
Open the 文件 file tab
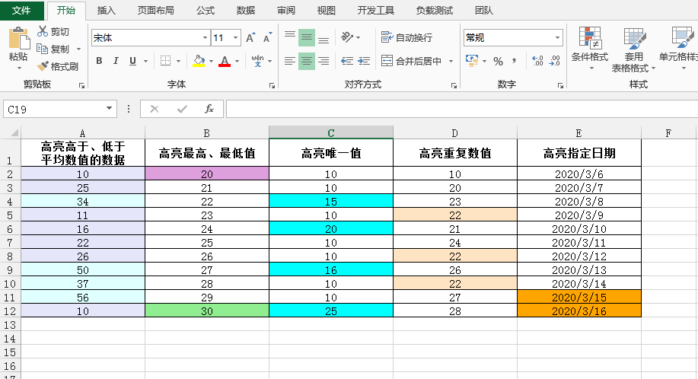tap(21, 10)
